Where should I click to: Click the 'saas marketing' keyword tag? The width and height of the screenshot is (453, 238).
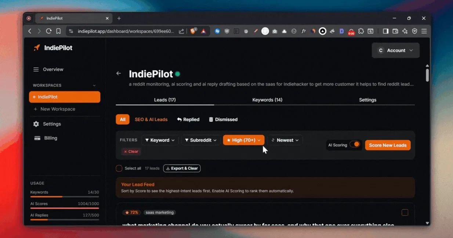pos(159,212)
